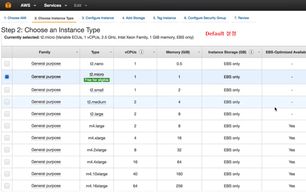Click General purpose in the t2.small row

(46, 90)
